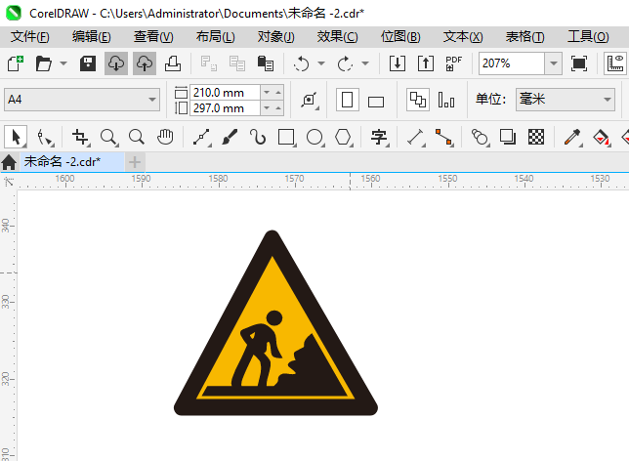This screenshot has width=629, height=461.
Task: Open the 对象(J) menu
Action: pyautogui.click(x=276, y=36)
